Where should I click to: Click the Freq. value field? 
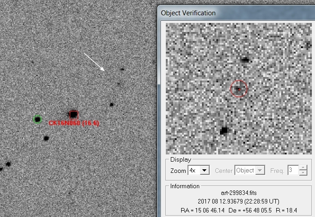[x=293, y=170]
